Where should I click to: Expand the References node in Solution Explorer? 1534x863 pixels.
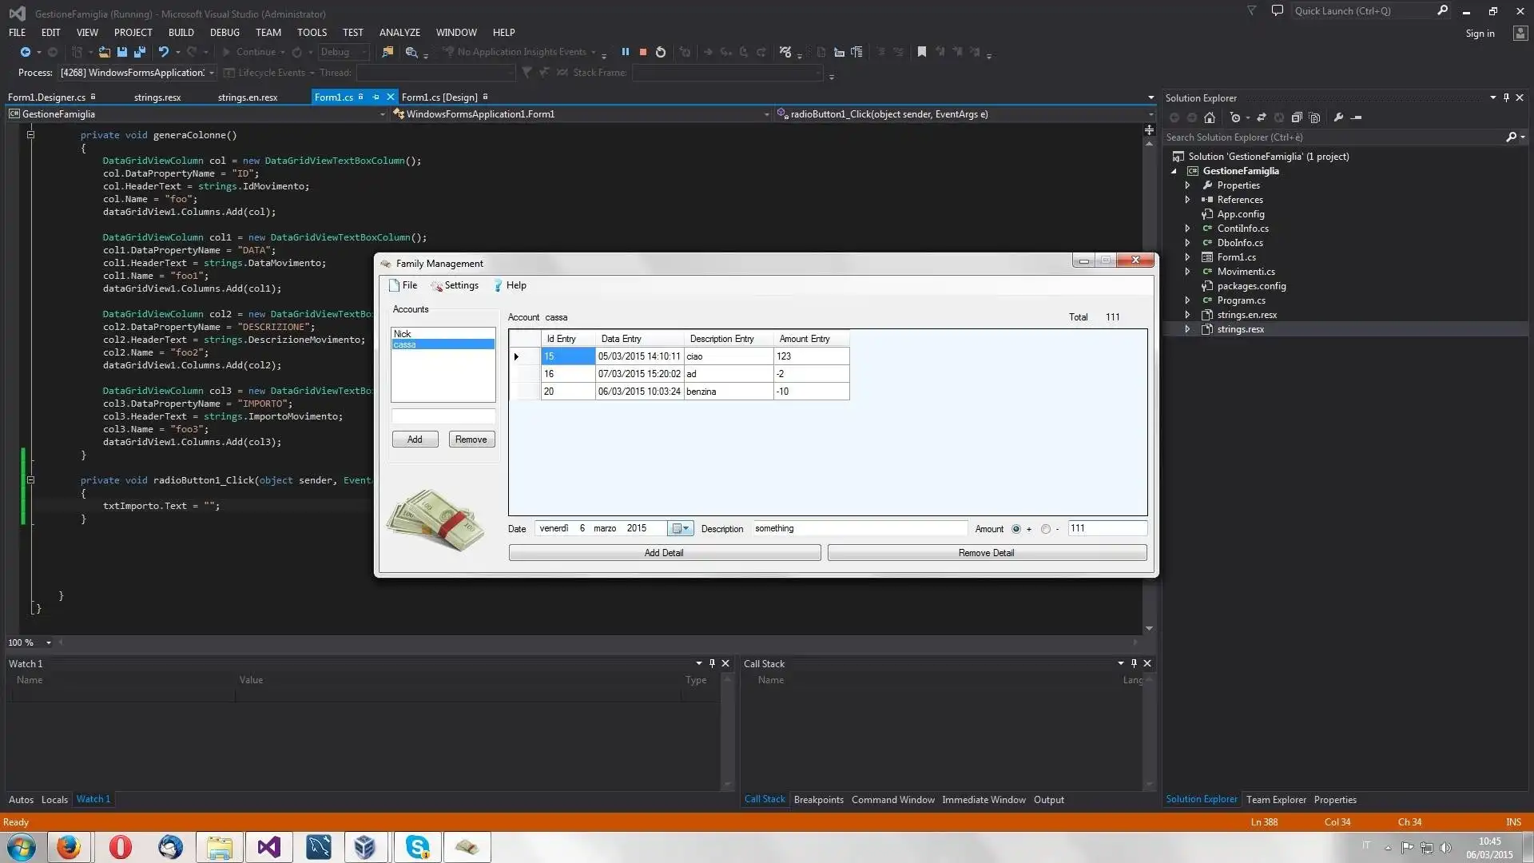coord(1188,199)
